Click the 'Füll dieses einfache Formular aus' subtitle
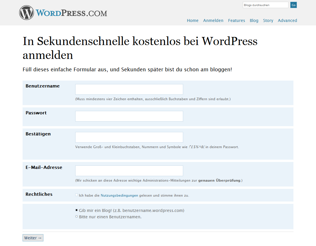Screen dimensions: 316x246 point(127,70)
